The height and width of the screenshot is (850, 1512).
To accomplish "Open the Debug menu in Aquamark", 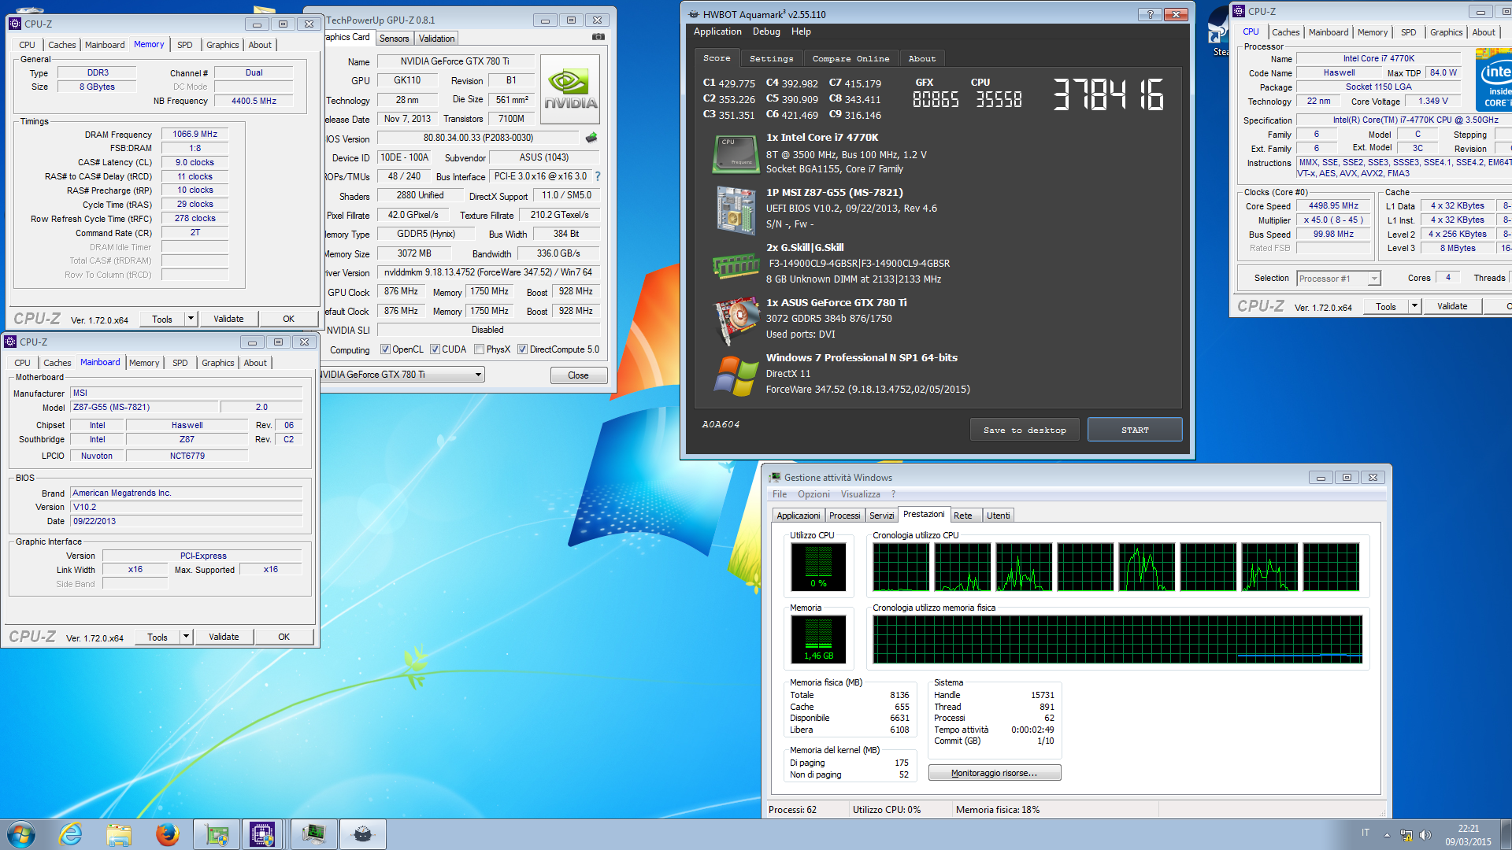I will [x=766, y=31].
